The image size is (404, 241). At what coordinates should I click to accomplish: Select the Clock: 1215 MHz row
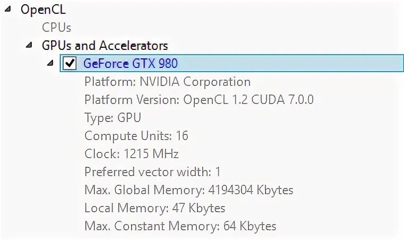click(x=131, y=154)
